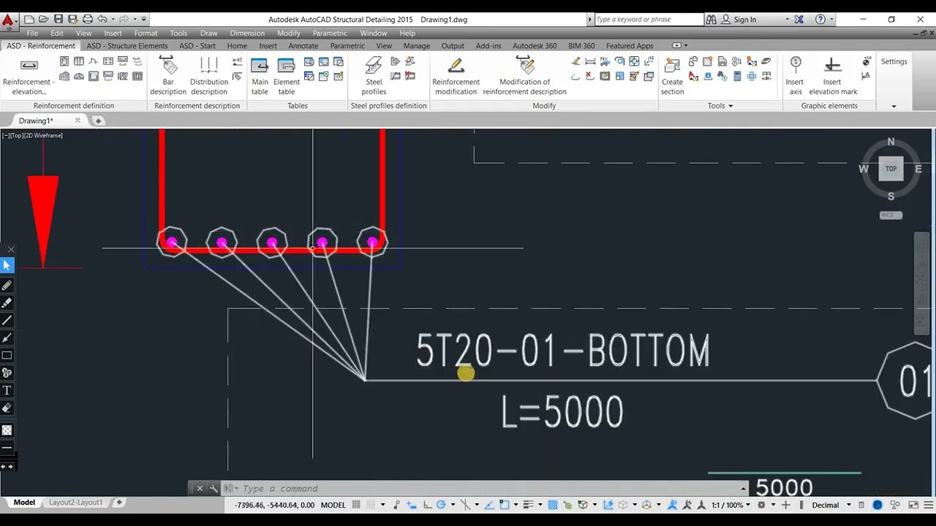The width and height of the screenshot is (936, 526).
Task: Click the Bar description tool
Action: pos(168,75)
